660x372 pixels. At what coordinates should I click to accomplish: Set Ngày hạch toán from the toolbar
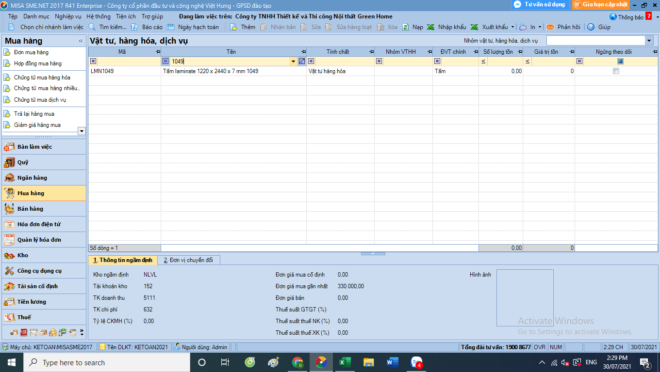[x=193, y=27]
